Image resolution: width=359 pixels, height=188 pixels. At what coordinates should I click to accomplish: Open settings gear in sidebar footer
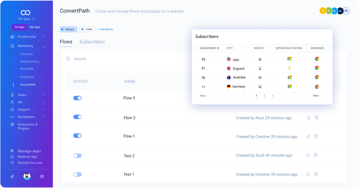tap(42, 176)
